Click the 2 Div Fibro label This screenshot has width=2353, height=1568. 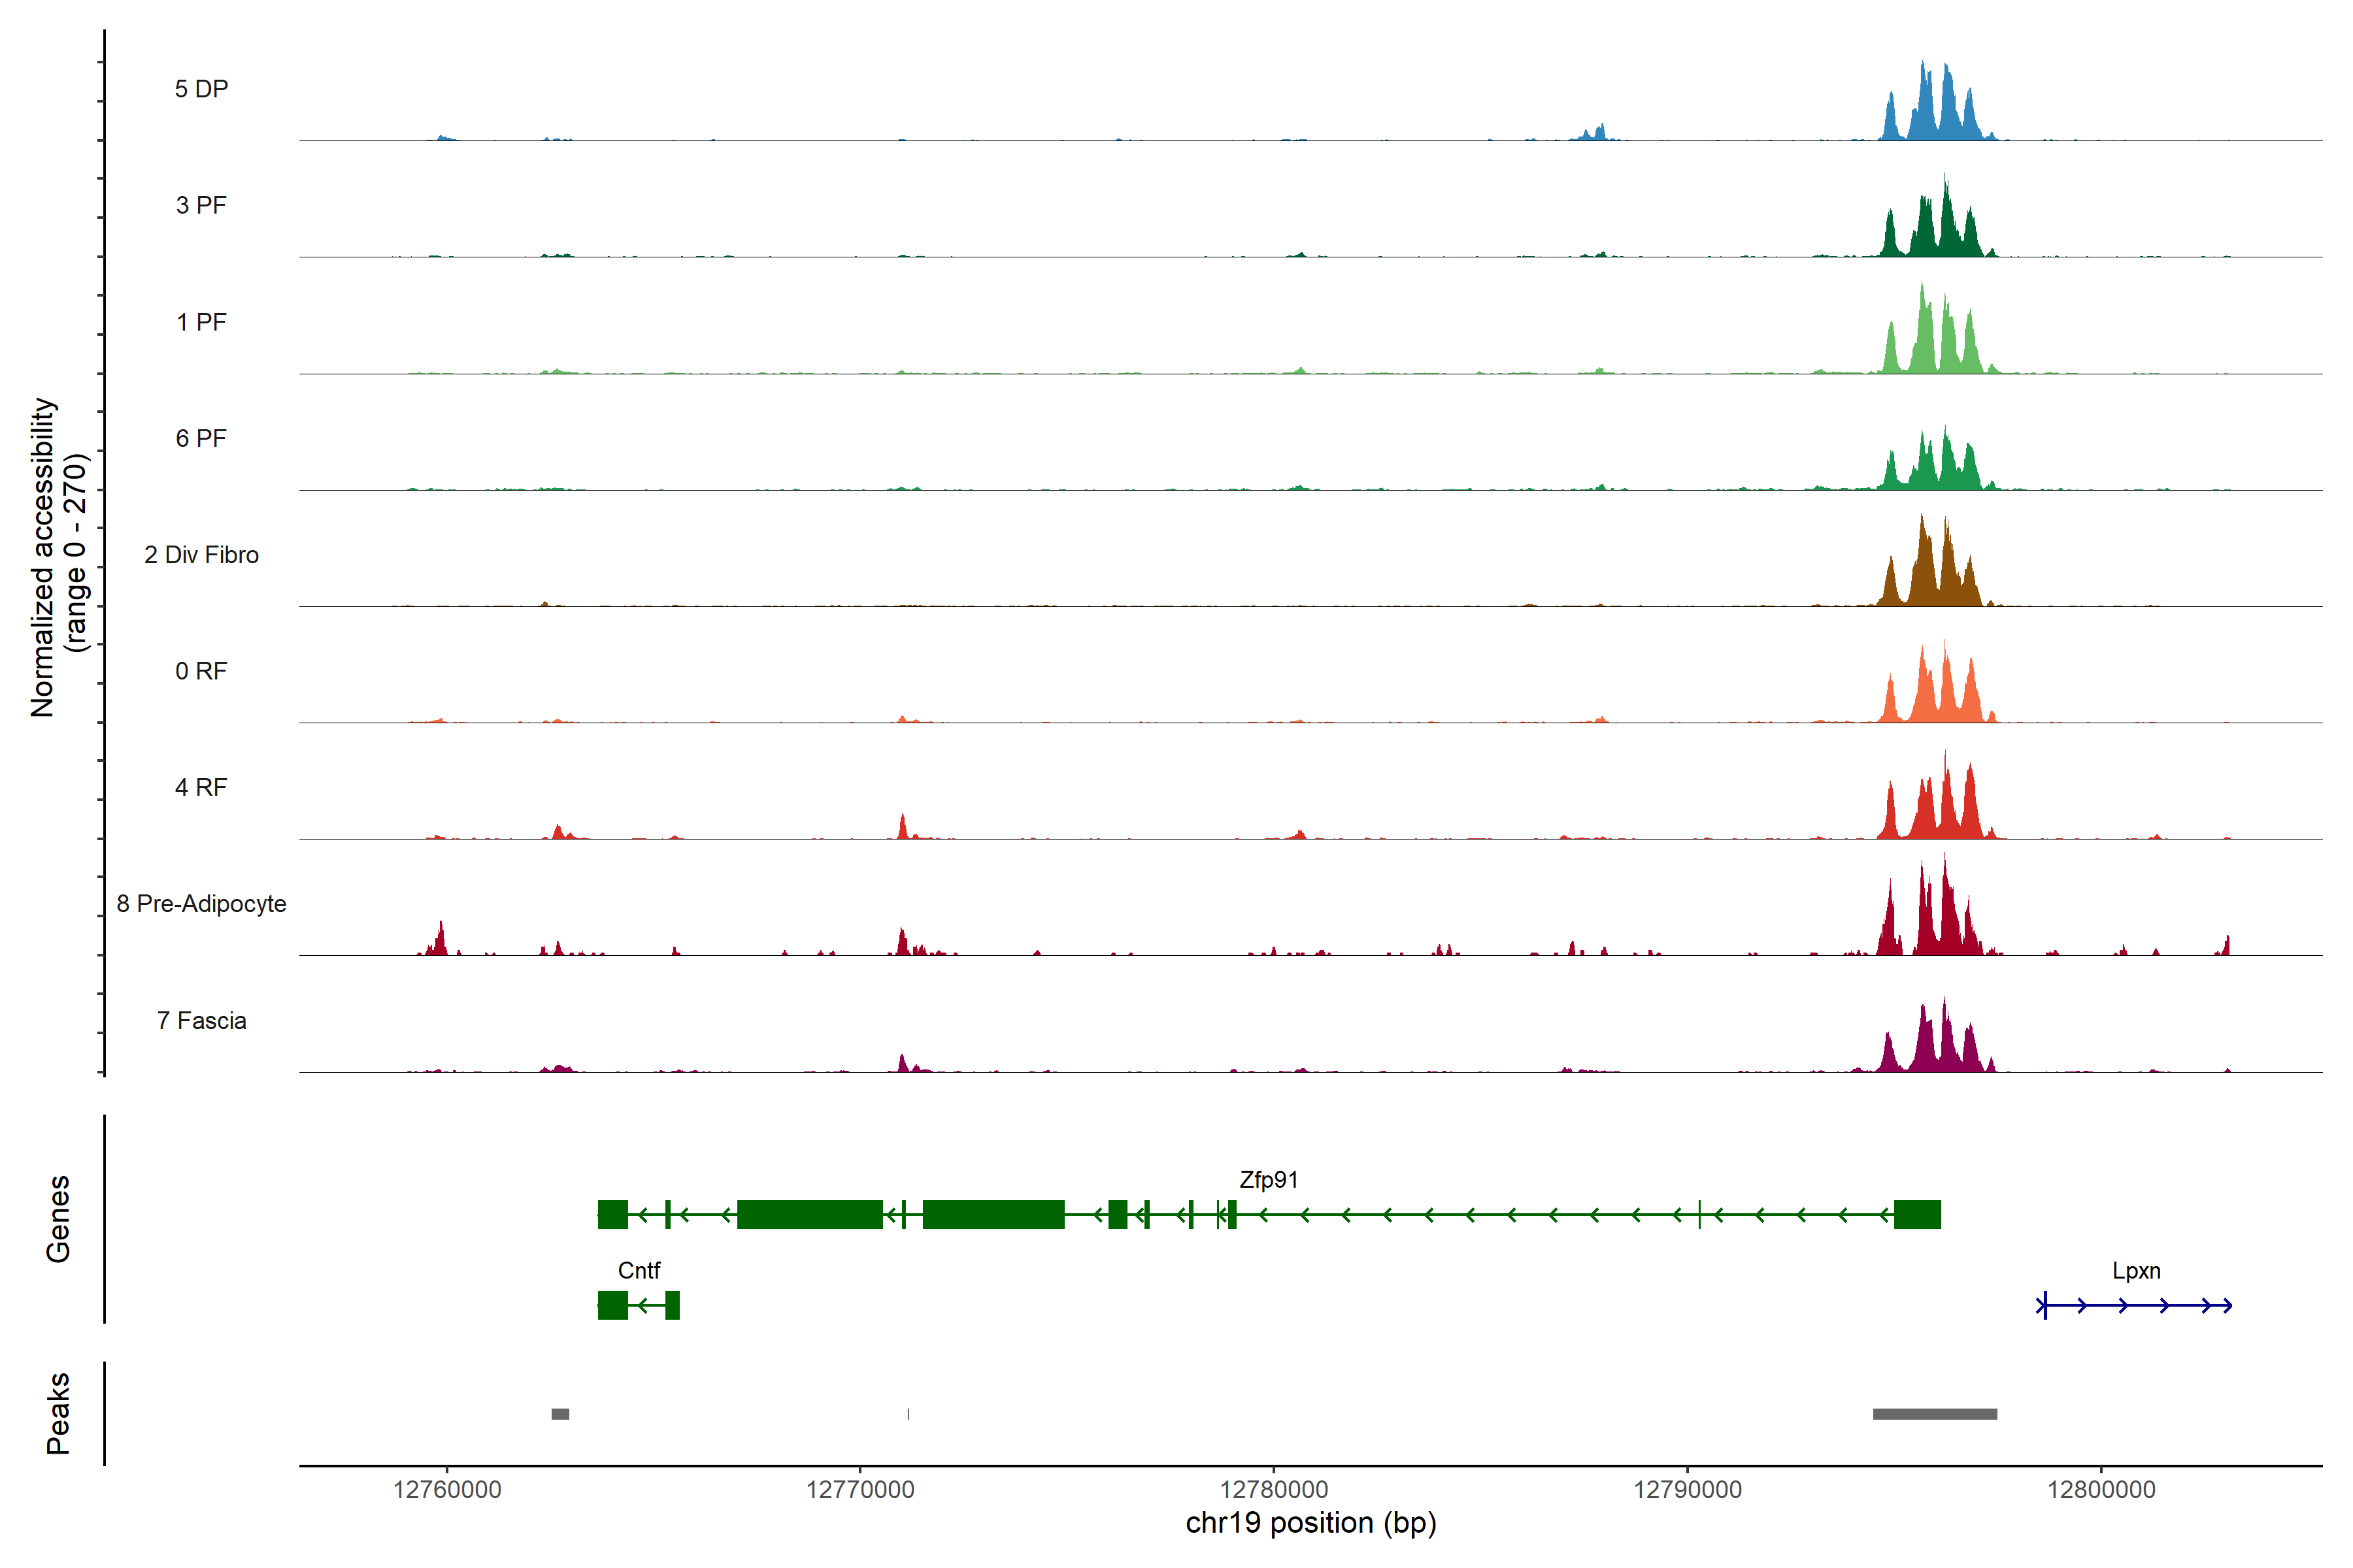pyautogui.click(x=201, y=555)
